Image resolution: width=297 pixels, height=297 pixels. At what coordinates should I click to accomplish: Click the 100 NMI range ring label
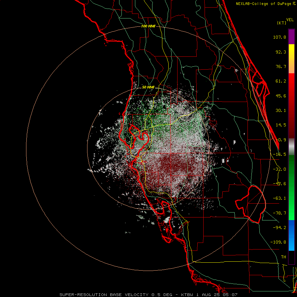pos(148,26)
